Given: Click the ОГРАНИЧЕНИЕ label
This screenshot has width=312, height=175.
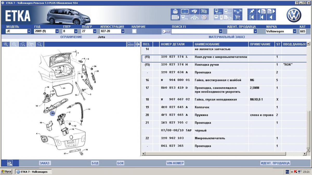Looking at the screenshot, I should pos(71,37).
